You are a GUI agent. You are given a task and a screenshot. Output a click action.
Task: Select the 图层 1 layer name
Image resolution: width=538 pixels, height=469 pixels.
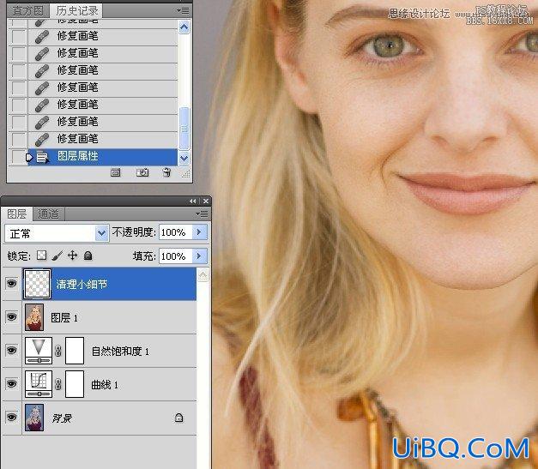pos(64,318)
